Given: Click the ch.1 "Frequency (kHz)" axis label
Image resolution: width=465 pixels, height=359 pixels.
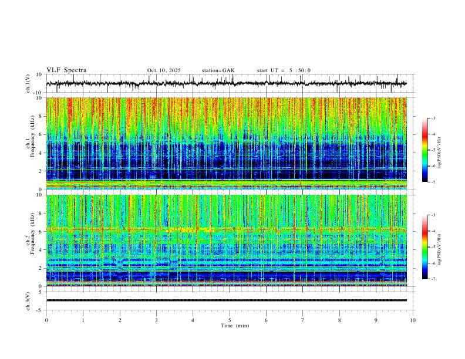Looking at the screenshot, I should pyautogui.click(x=32, y=137).
